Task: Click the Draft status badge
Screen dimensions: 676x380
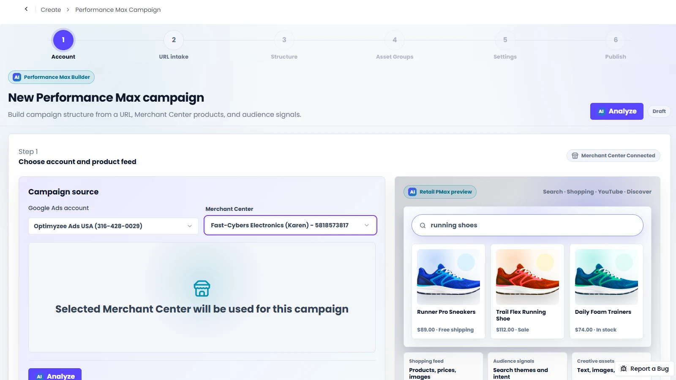Action: click(x=659, y=111)
